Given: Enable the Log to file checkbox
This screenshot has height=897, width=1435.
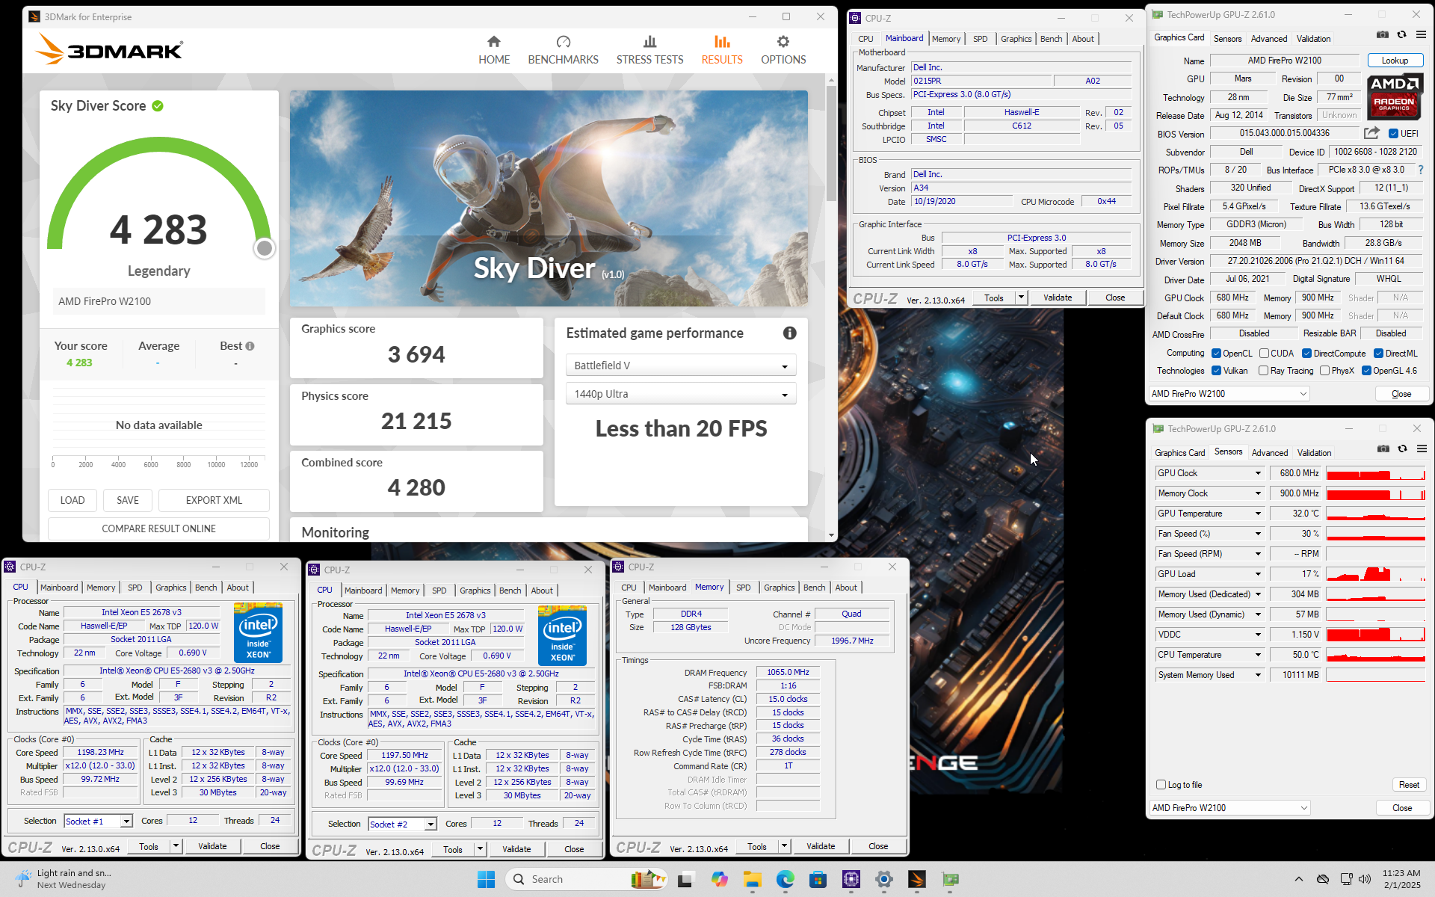Looking at the screenshot, I should [x=1161, y=785].
